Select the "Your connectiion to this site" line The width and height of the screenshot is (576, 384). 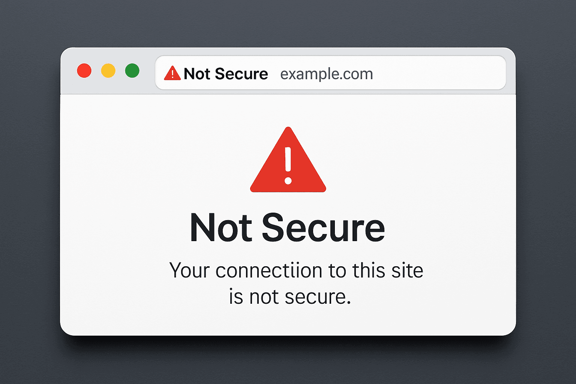point(296,270)
